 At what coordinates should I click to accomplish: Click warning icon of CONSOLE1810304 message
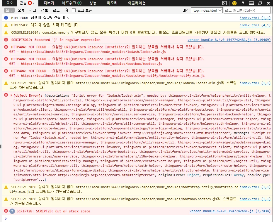[6, 32]
